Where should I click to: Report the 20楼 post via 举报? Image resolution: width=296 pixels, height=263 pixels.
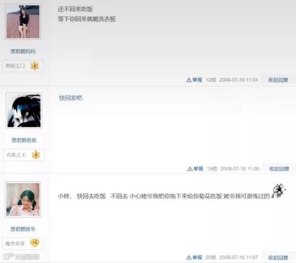(x=194, y=257)
